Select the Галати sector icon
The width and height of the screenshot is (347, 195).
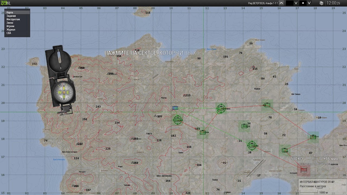coord(178,120)
